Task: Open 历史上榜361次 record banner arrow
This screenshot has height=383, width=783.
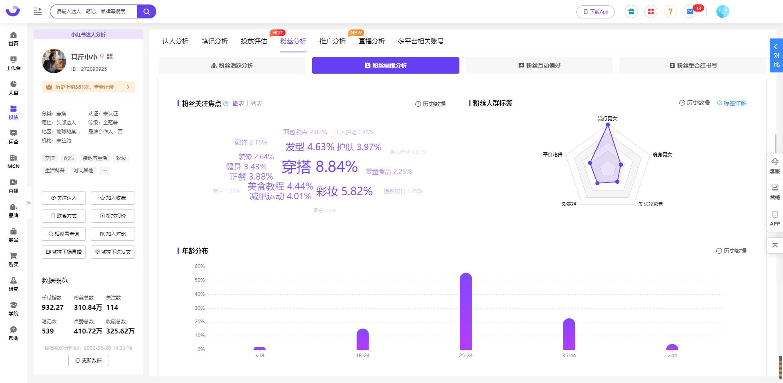Action: point(128,87)
